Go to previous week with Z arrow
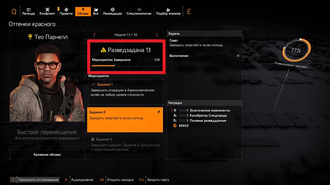 (x=94, y=35)
